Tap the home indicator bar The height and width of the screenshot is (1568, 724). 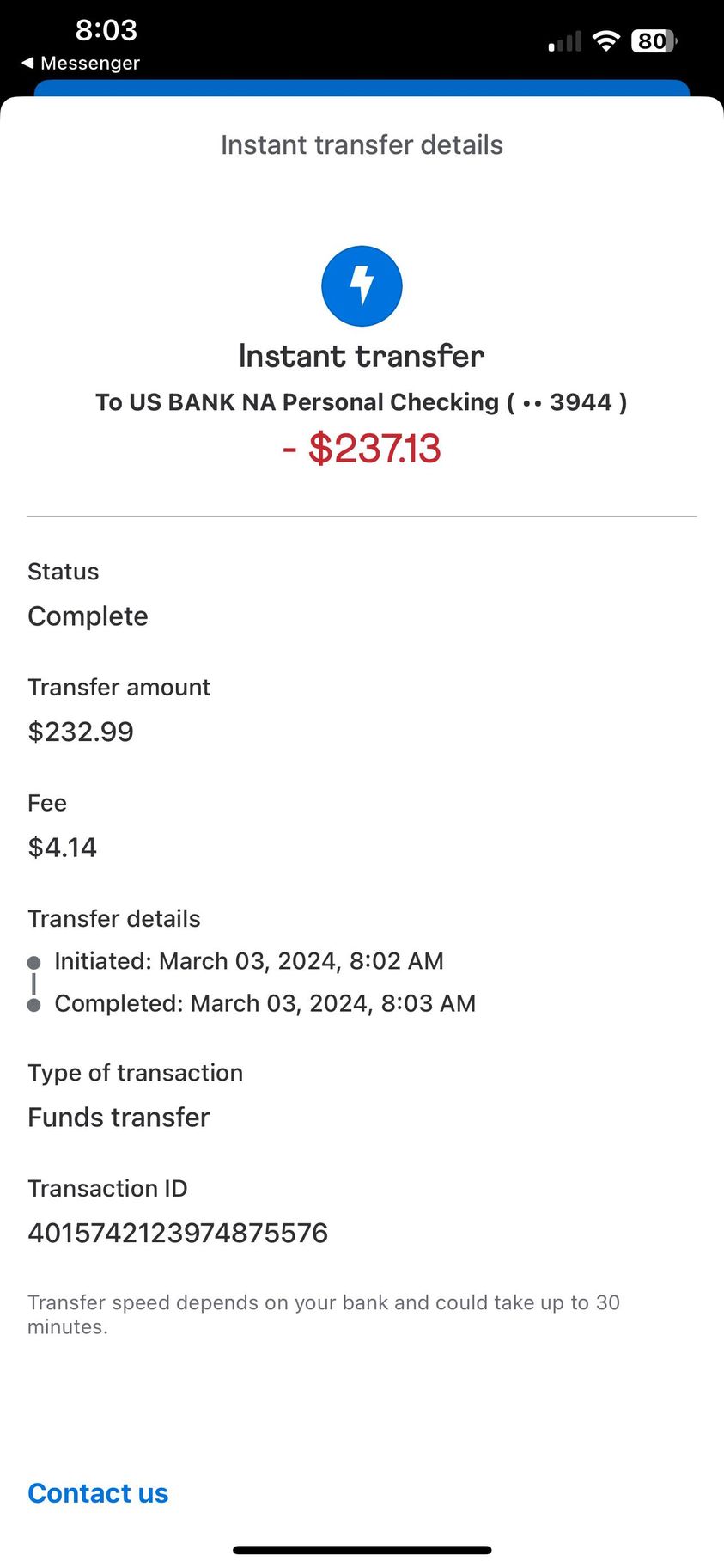click(362, 1550)
